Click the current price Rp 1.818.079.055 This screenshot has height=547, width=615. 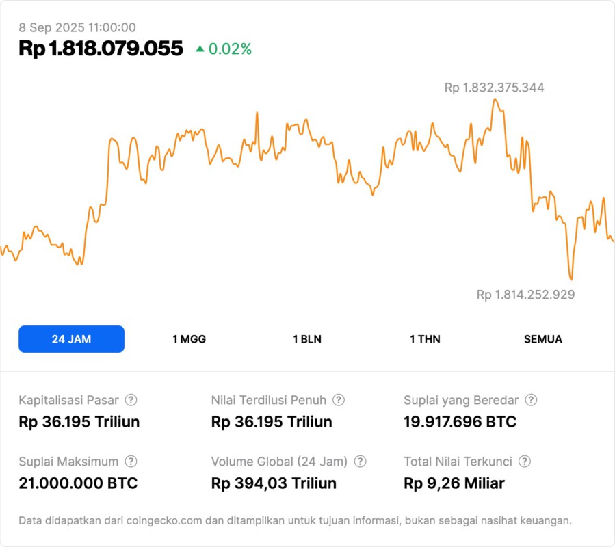click(x=101, y=49)
